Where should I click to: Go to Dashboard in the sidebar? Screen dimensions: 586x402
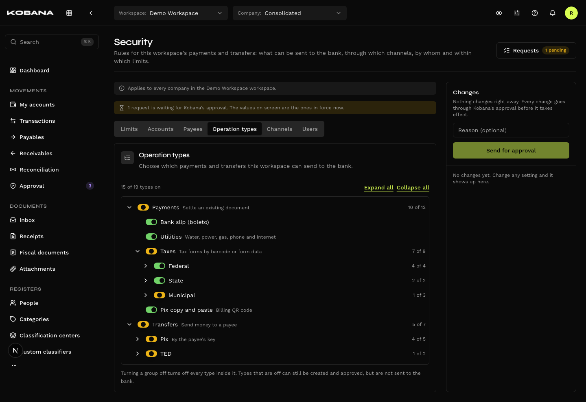coord(52,70)
